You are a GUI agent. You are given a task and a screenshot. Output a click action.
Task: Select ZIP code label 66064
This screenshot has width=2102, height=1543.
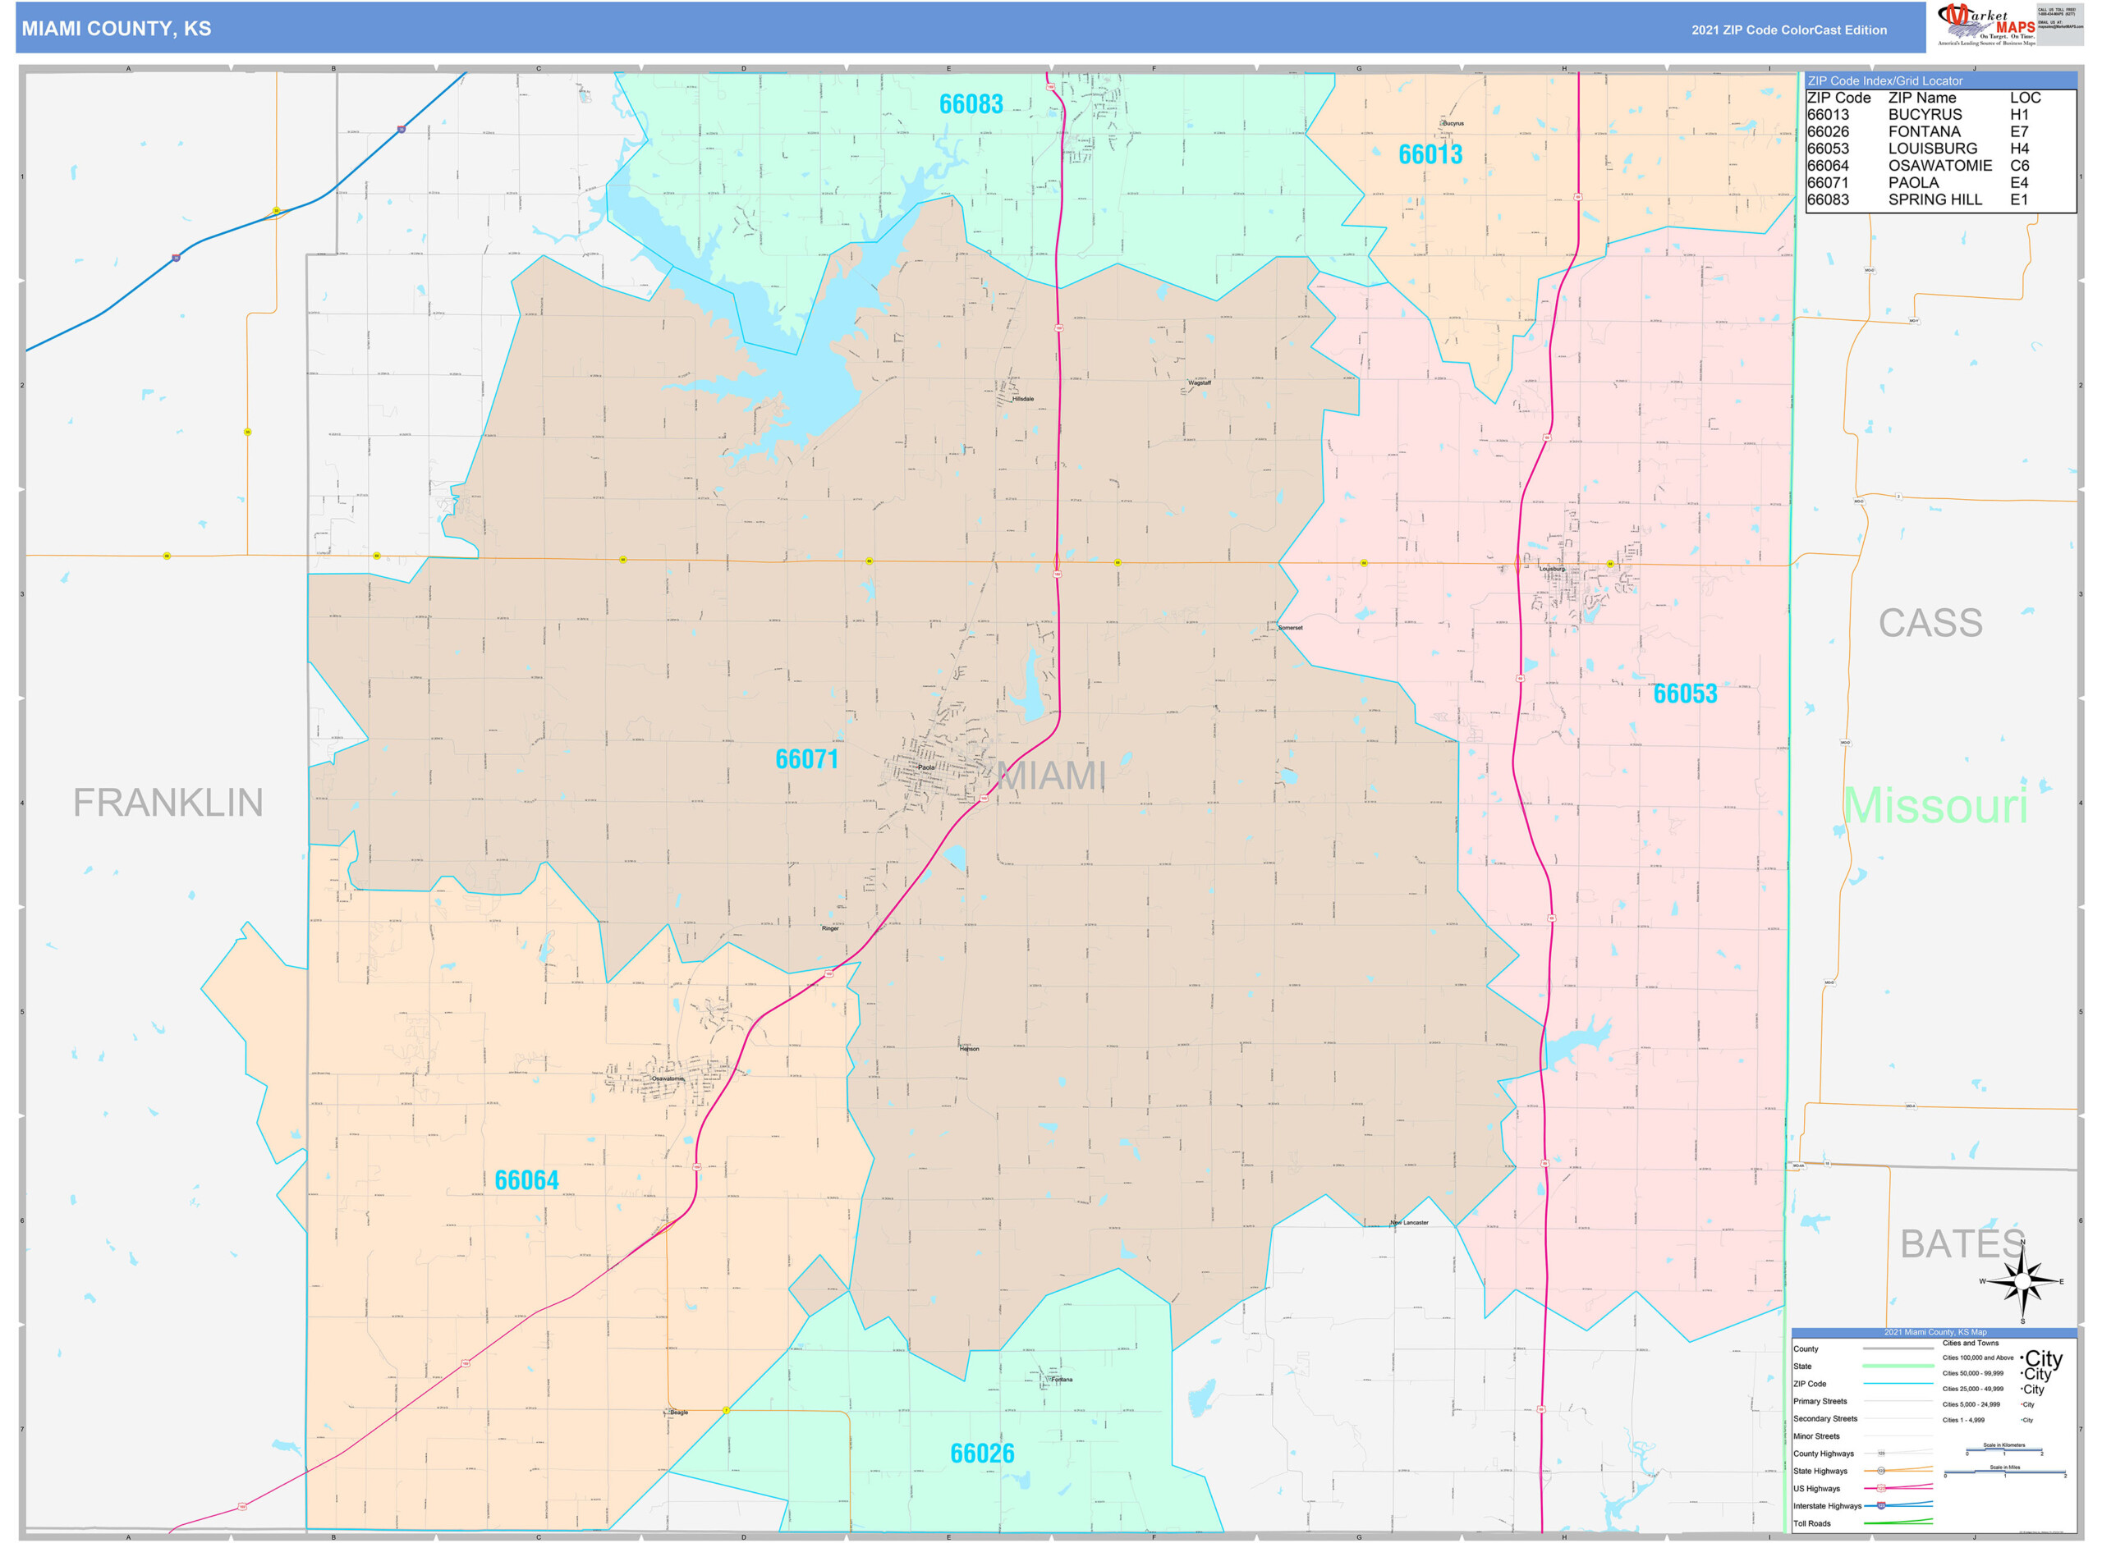(x=526, y=1179)
